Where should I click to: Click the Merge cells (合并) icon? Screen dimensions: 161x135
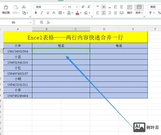[139, 7]
